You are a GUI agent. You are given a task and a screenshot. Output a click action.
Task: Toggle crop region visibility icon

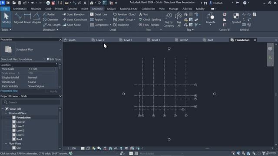click(110, 148)
